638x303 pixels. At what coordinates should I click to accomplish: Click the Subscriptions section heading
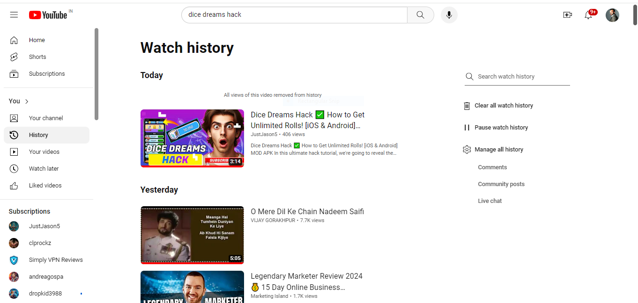click(30, 211)
